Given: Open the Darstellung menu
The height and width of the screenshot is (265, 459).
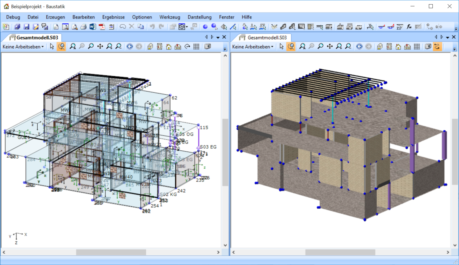Looking at the screenshot, I should [x=199, y=17].
